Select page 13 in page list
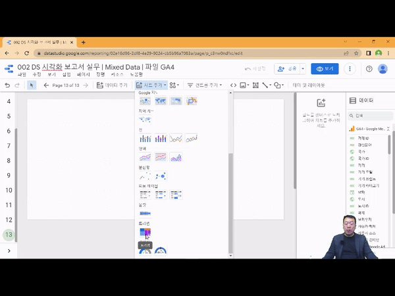Screen dimensions: 395x296 (x=9, y=235)
